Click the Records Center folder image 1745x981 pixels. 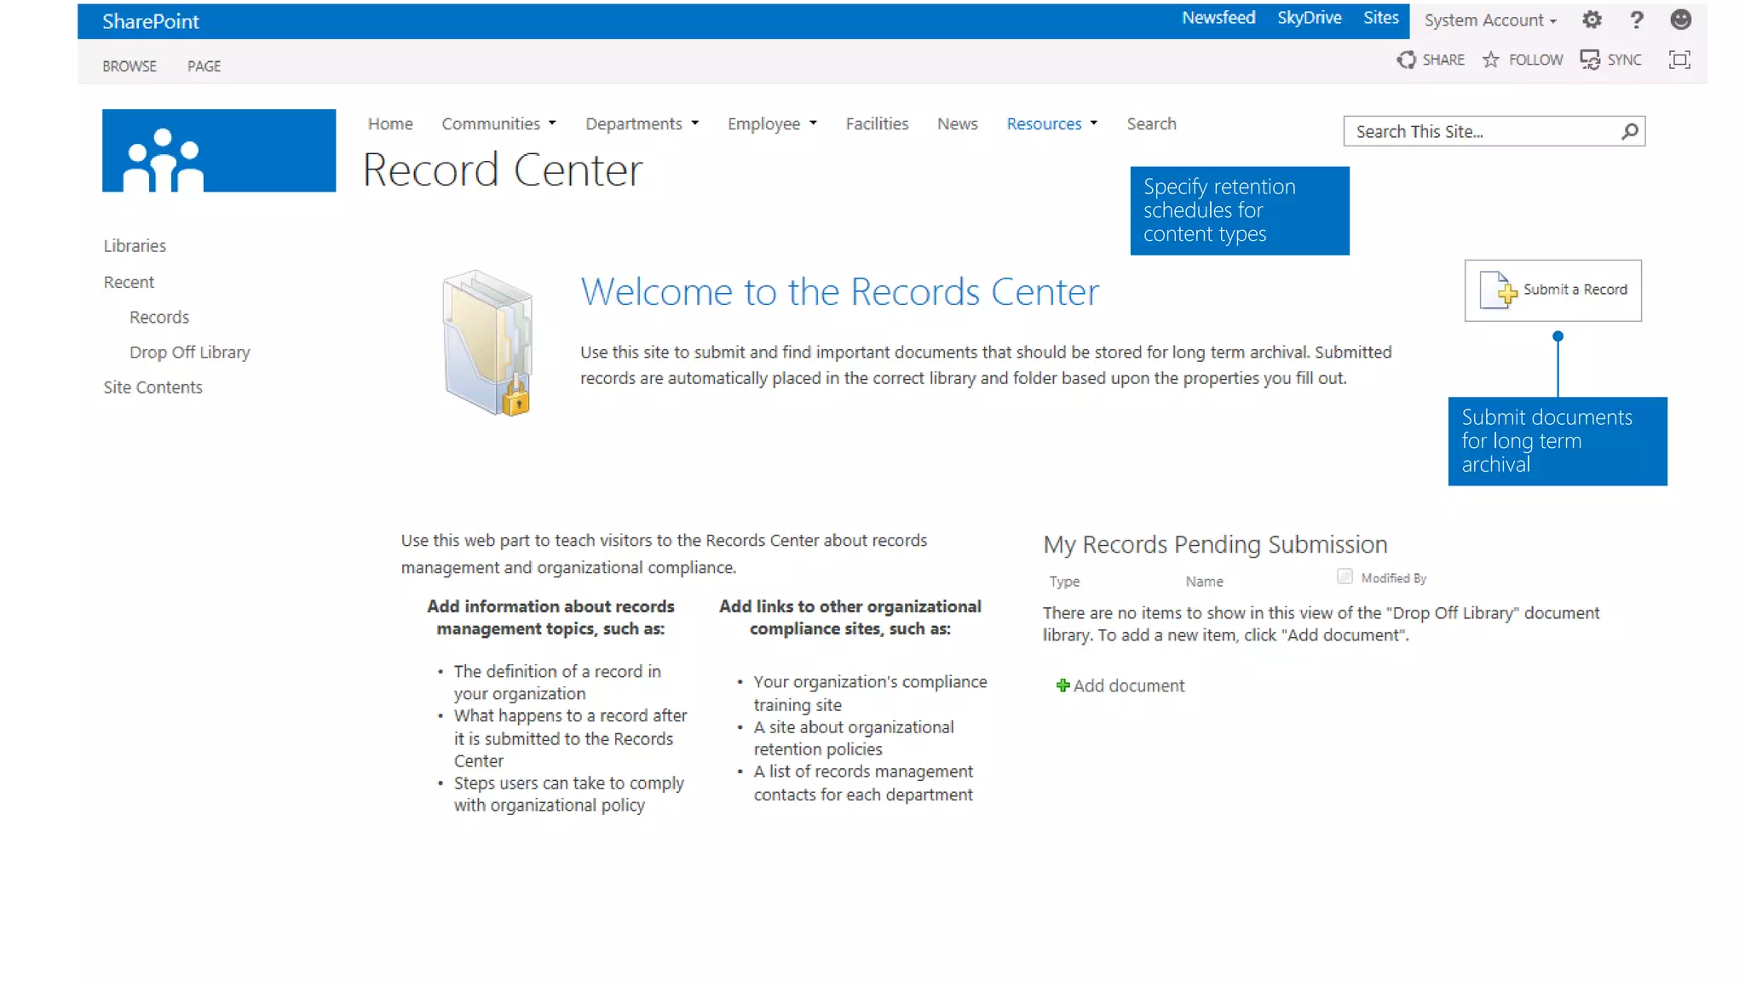coord(487,342)
